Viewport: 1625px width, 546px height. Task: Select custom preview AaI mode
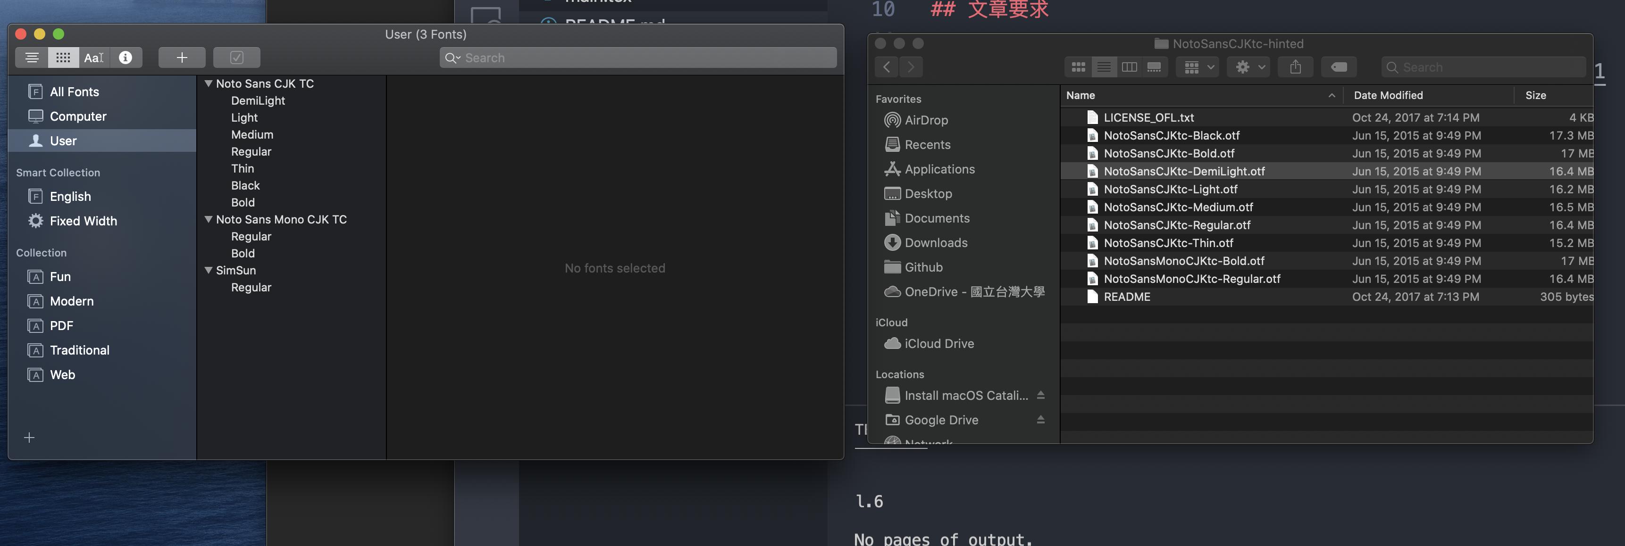pyautogui.click(x=94, y=58)
